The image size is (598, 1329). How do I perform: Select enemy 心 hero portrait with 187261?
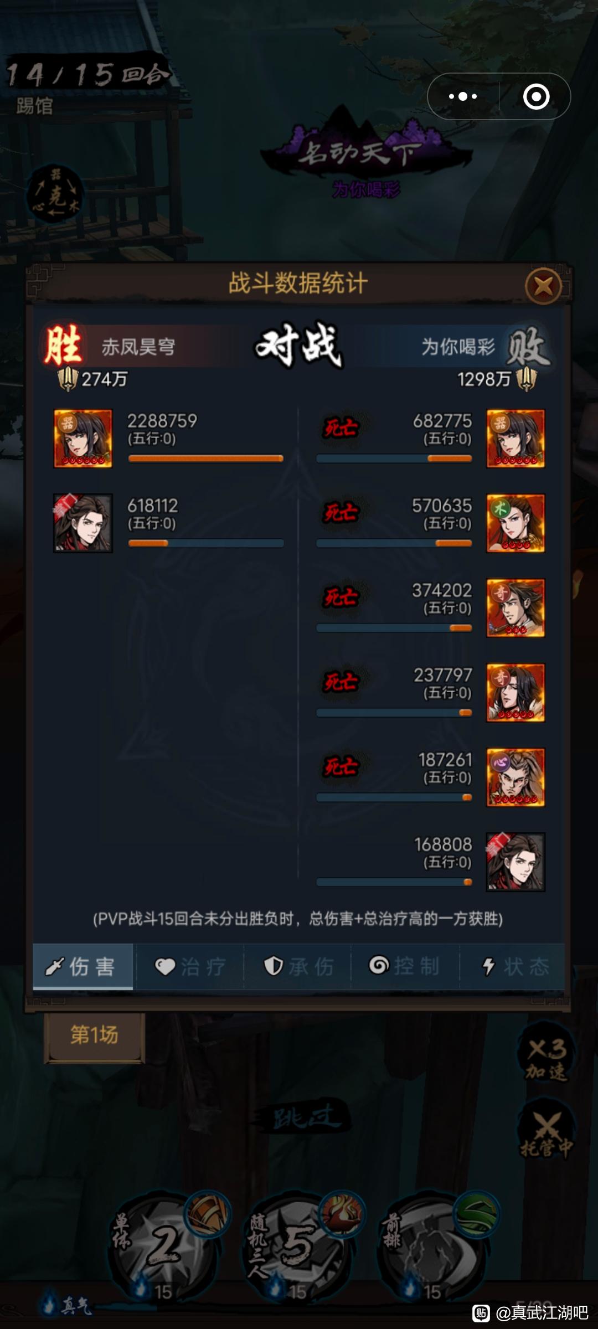[515, 777]
